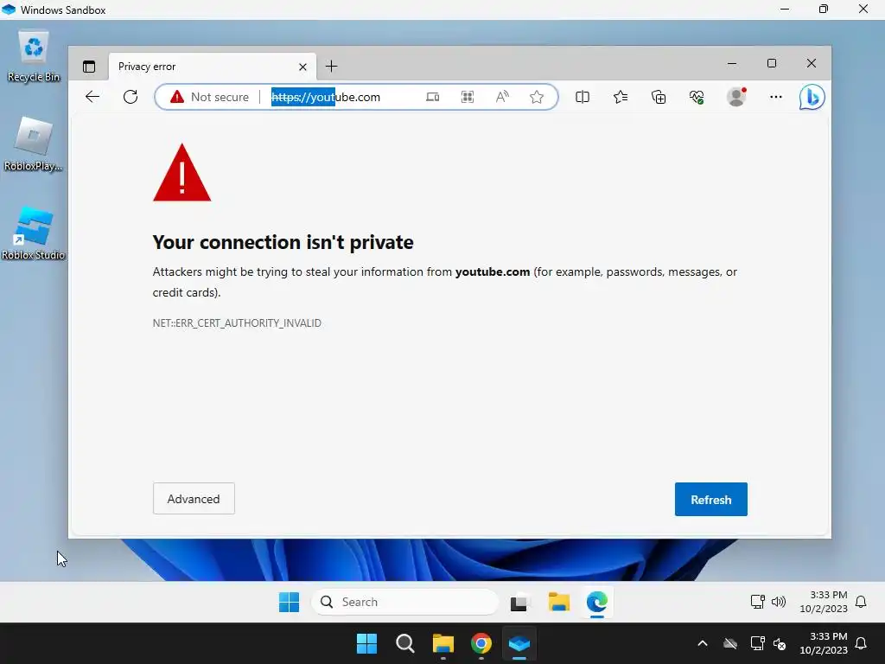Open File Explorer in sandbox taskbar
The height and width of the screenshot is (664, 885).
pyautogui.click(x=559, y=603)
